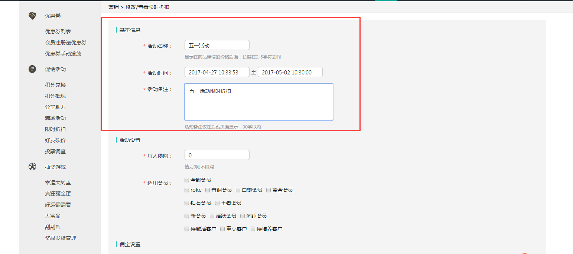Toggle the 钻石会员 checkbox
573x254 pixels.
187,203
